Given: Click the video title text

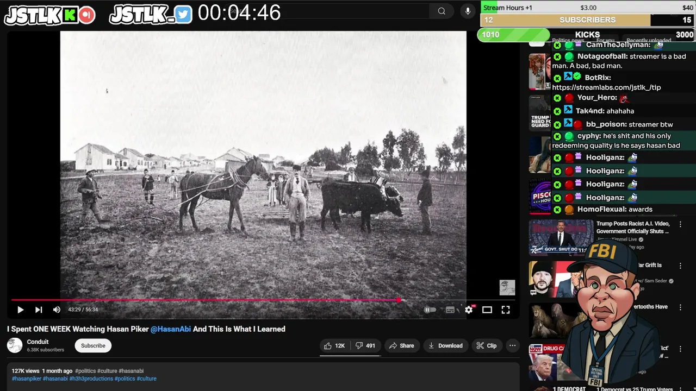Looking at the screenshot, I should [x=146, y=329].
